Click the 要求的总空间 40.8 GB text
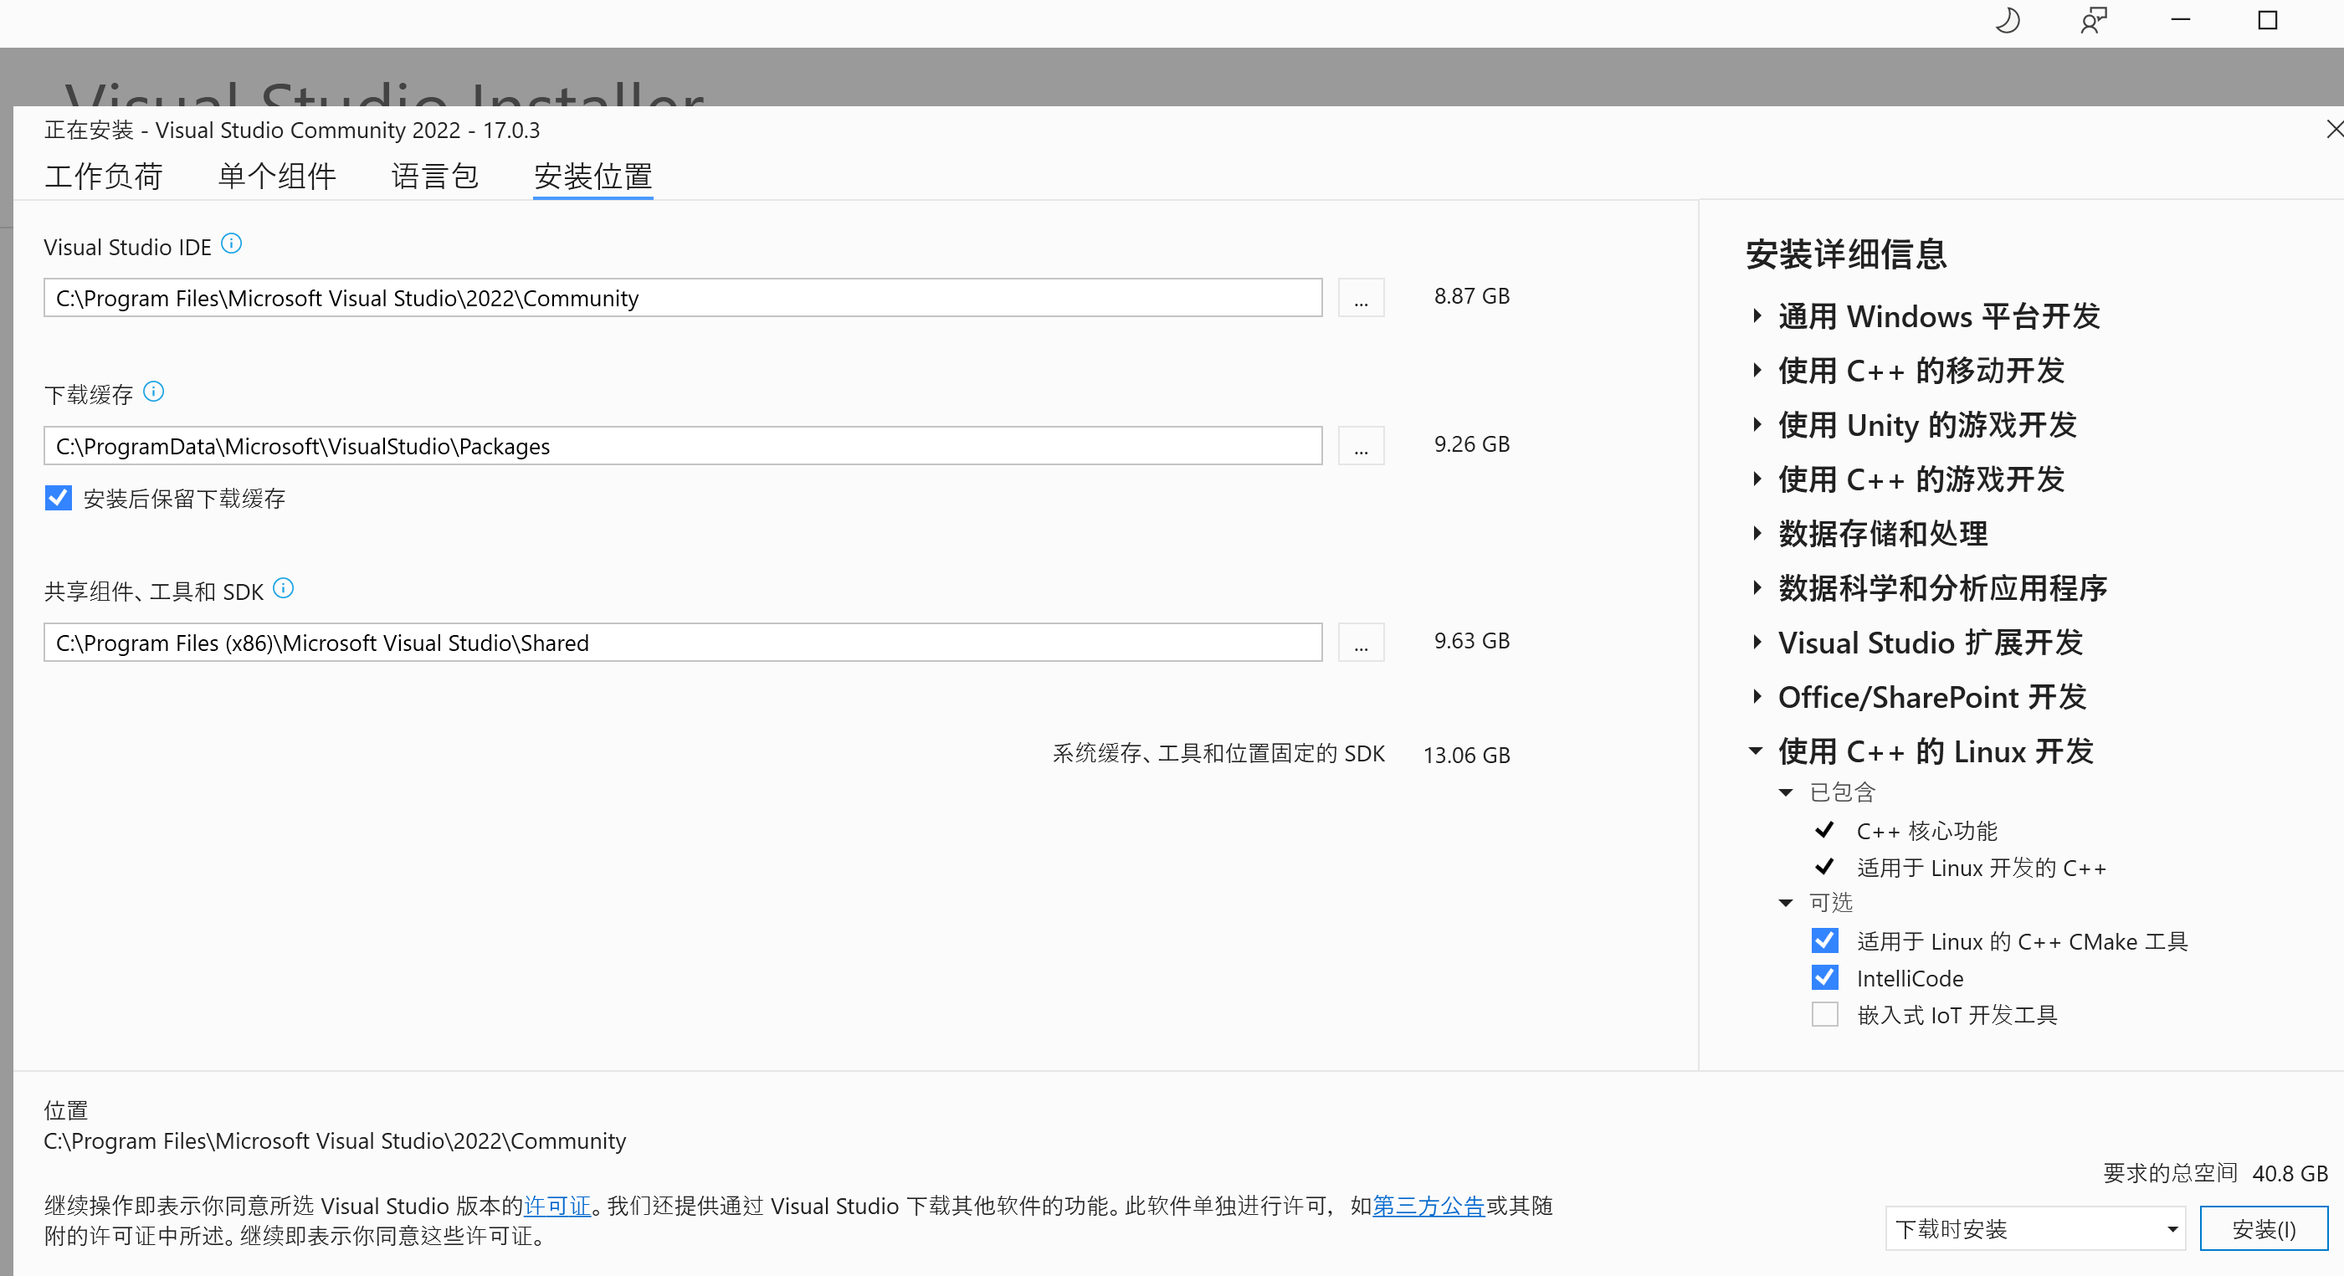Viewport: 2344px width, 1276px height. point(2216,1173)
